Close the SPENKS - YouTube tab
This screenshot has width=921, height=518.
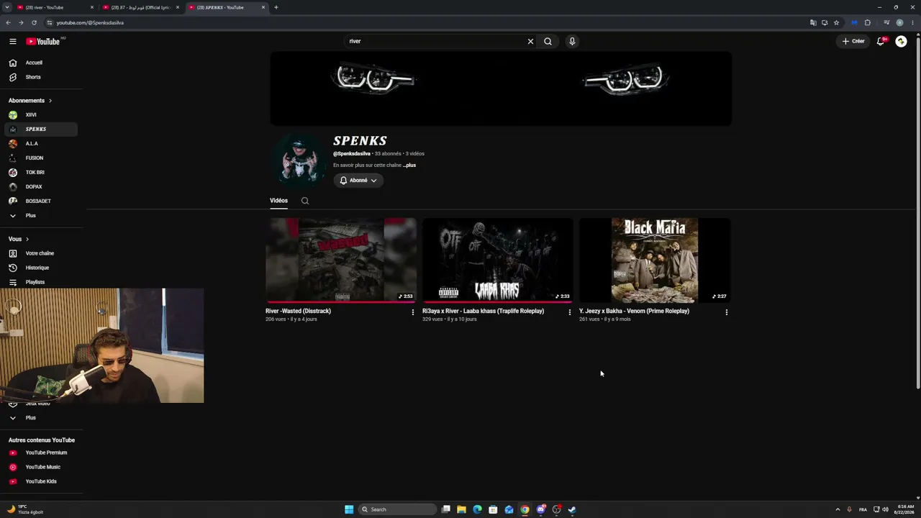(x=263, y=7)
